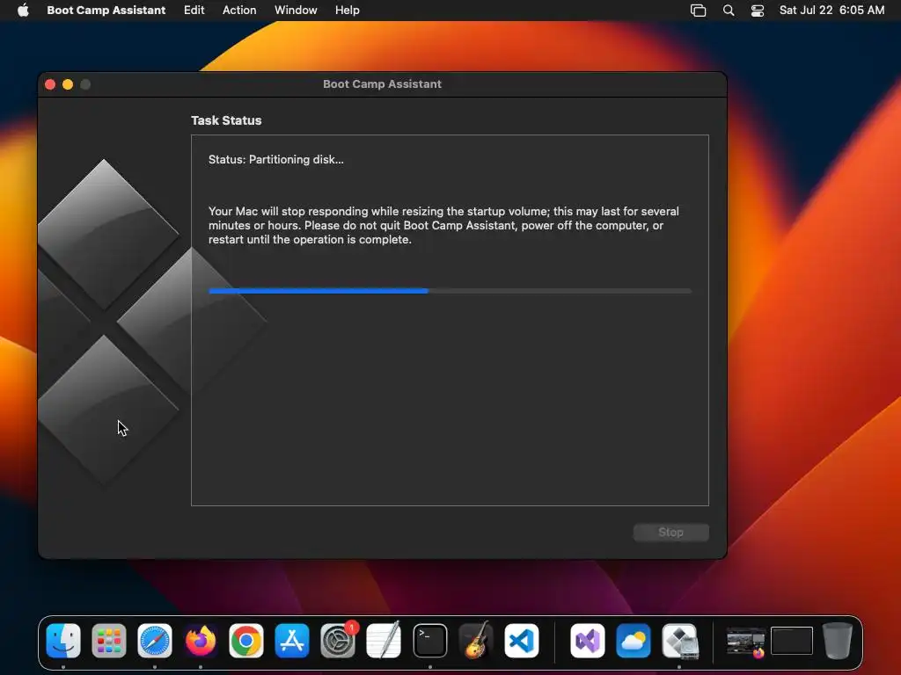Click the 'Your Mac will stop responding' warning
This screenshot has height=675, width=901.
pos(443,226)
